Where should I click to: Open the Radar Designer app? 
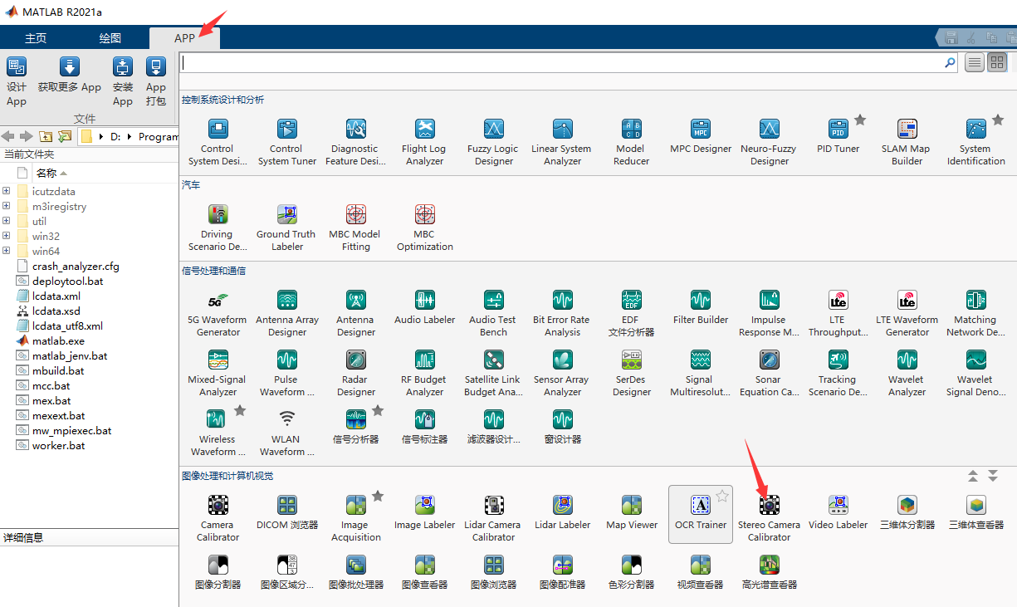355,373
